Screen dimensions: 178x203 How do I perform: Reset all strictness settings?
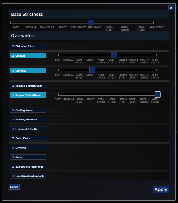point(14,187)
